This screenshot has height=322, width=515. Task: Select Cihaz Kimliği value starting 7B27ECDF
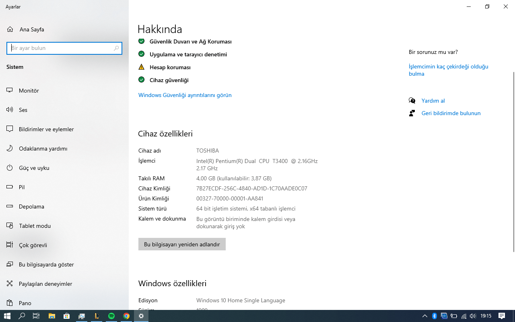252,188
